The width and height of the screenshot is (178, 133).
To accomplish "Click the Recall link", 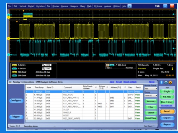I will pyautogui.click(x=119, y=82).
